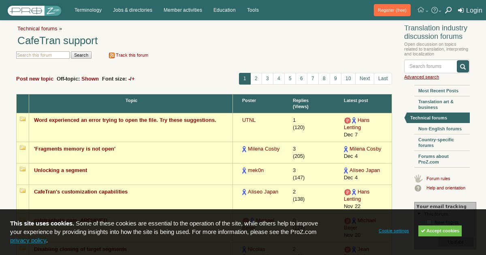Image resolution: width=486 pixels, height=255 pixels.
Task: Click Forum rules link
Action: coord(438,178)
